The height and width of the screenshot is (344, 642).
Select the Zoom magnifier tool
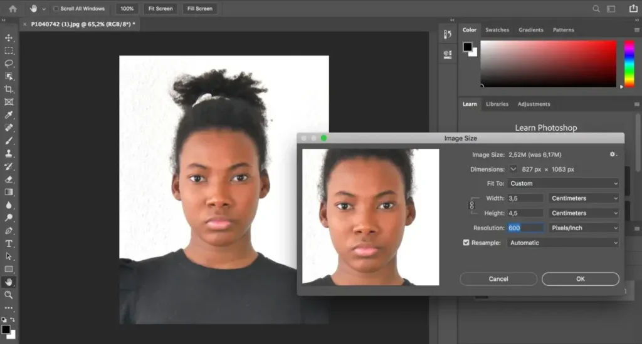(9, 295)
